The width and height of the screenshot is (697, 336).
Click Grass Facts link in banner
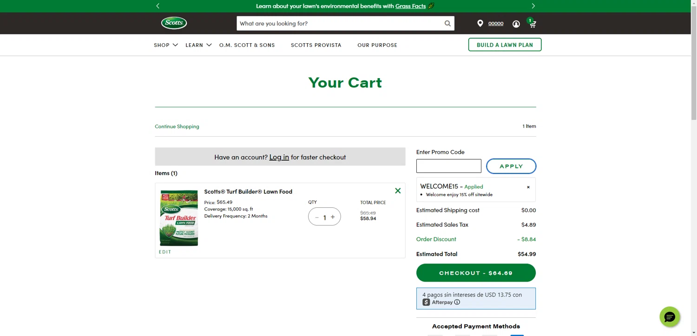[410, 6]
